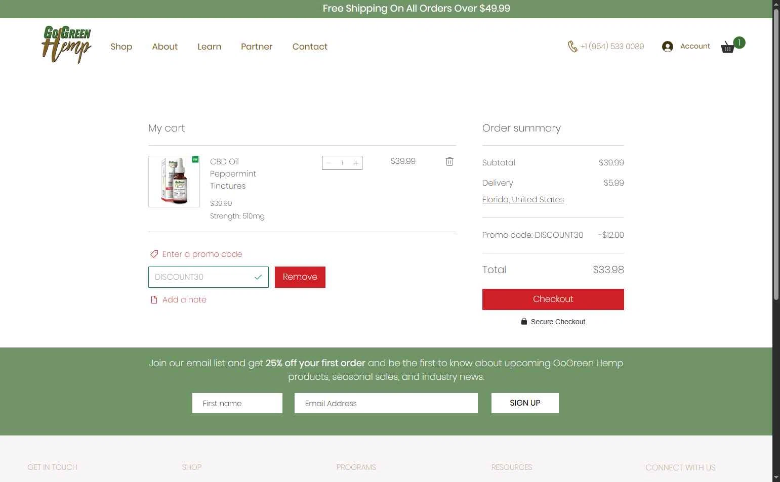
Task: Navigate to the Contact page
Action: (310, 47)
